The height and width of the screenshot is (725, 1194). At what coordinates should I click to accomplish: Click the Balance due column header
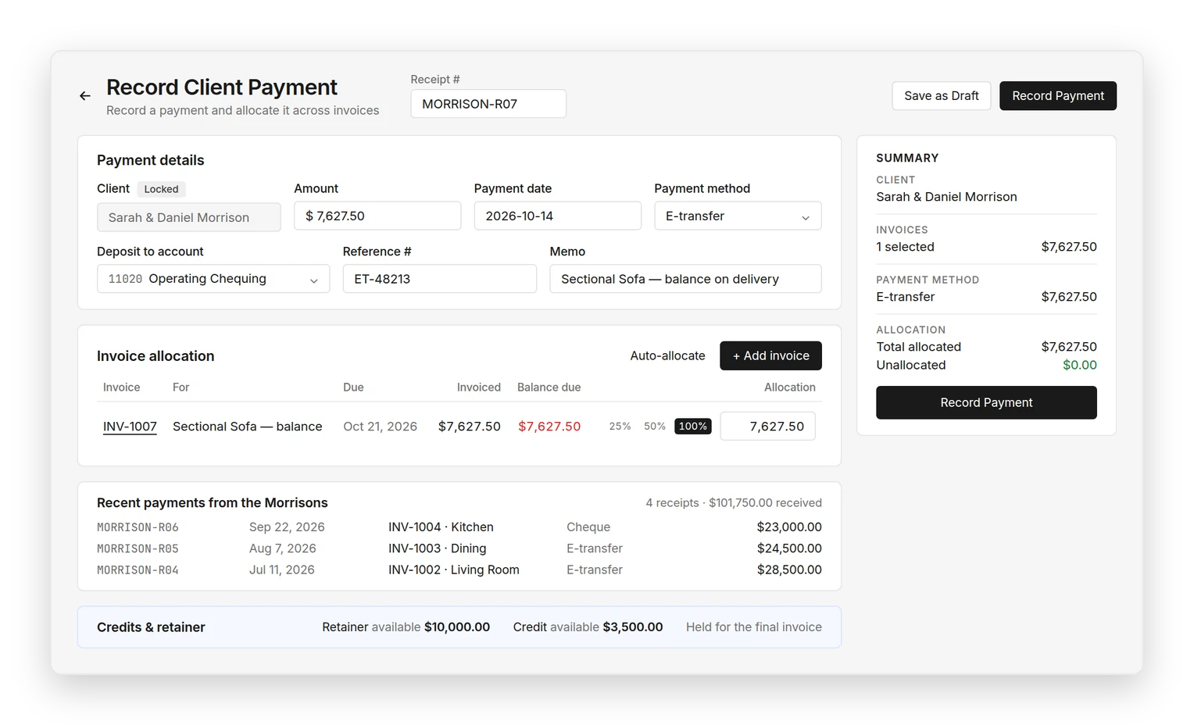[x=549, y=387]
